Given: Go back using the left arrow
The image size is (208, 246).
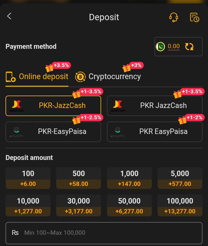Looking at the screenshot, I should coord(9,16).
